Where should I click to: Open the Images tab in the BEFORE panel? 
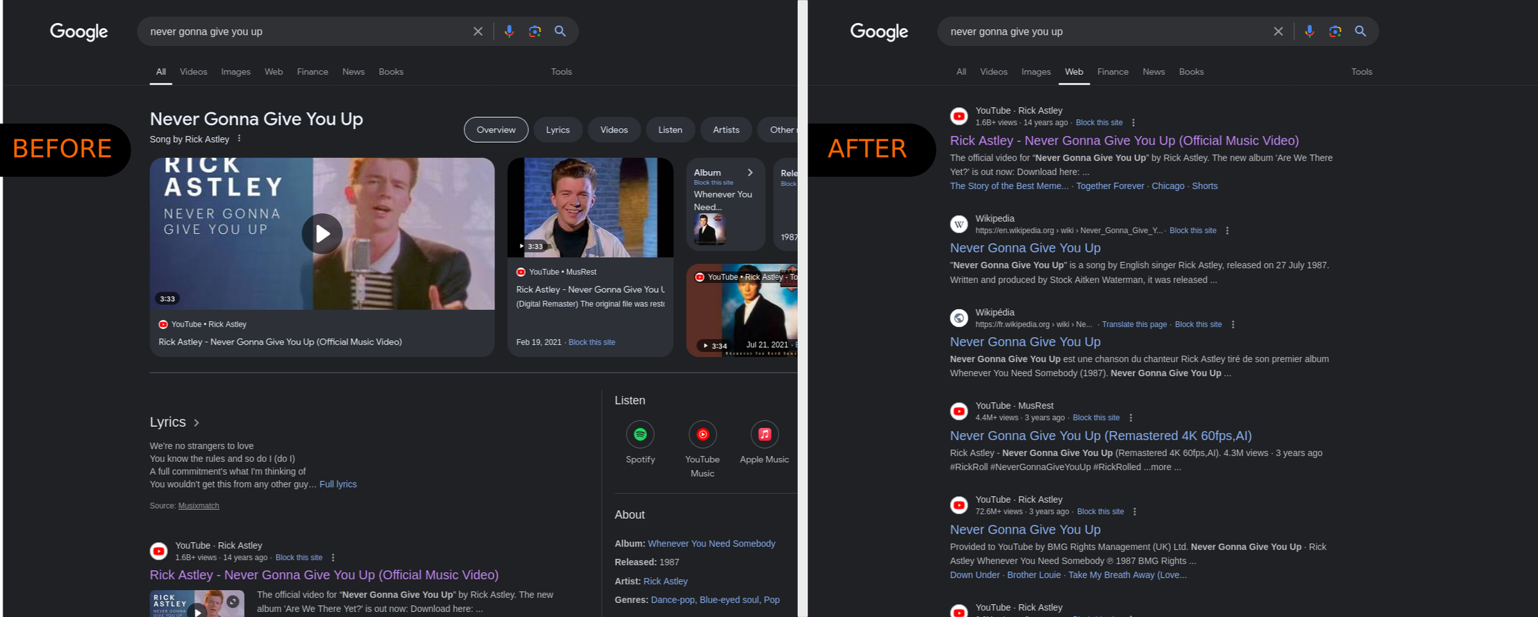tap(236, 72)
